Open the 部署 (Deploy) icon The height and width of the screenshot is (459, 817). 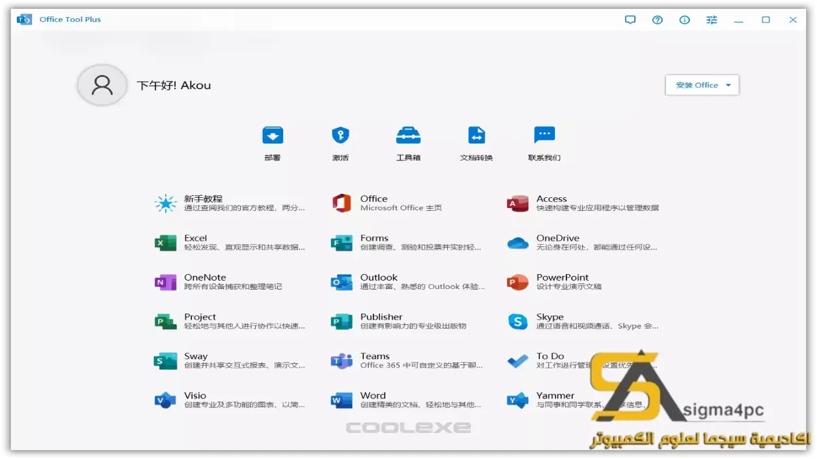coord(272,135)
